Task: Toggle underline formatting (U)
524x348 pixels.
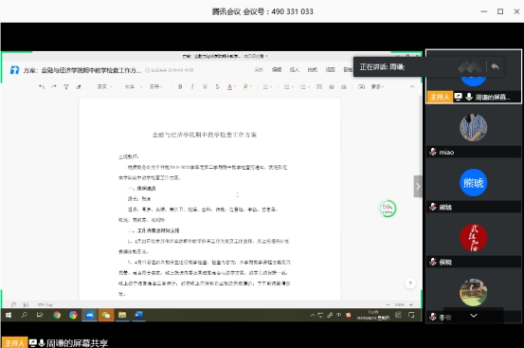Action: pos(205,87)
